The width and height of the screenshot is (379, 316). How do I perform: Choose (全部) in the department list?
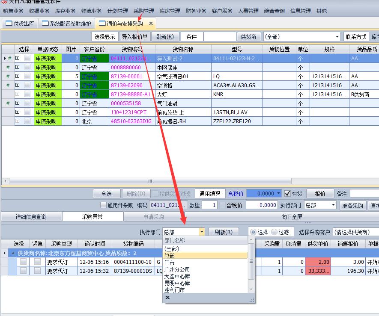coord(205,248)
